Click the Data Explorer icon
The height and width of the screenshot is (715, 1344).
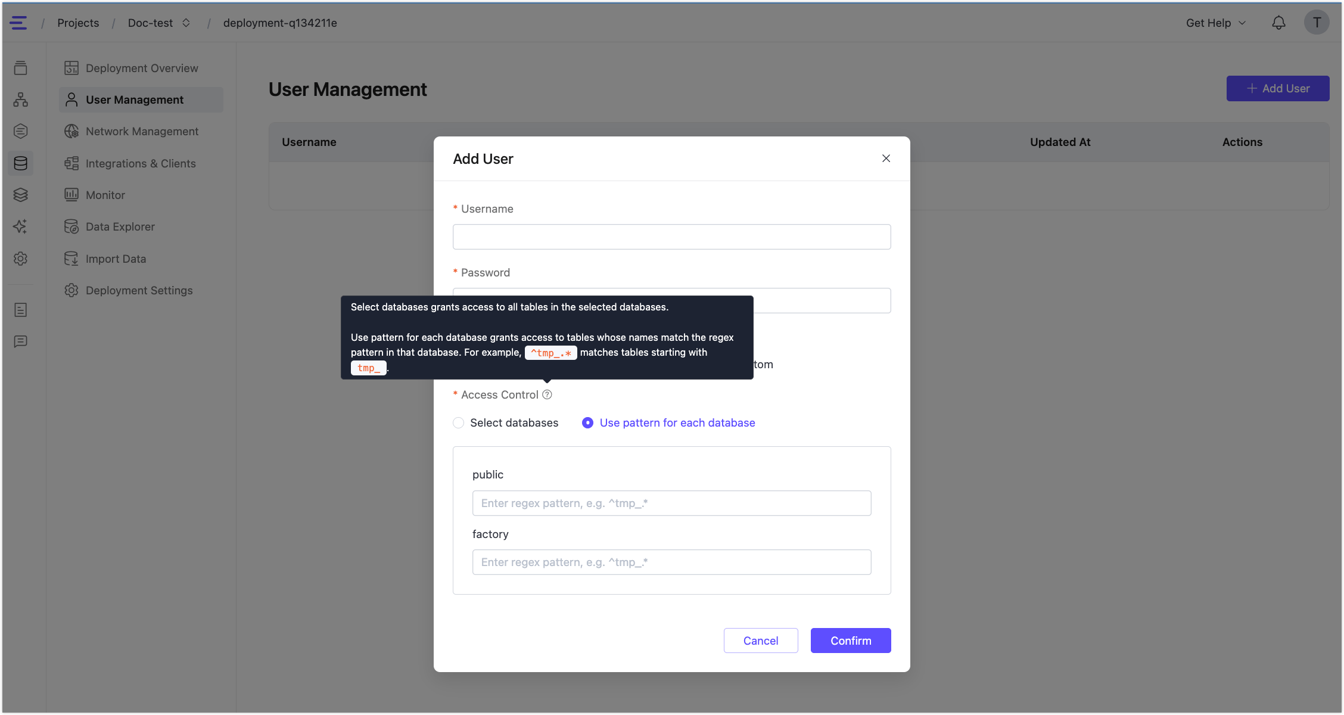71,226
